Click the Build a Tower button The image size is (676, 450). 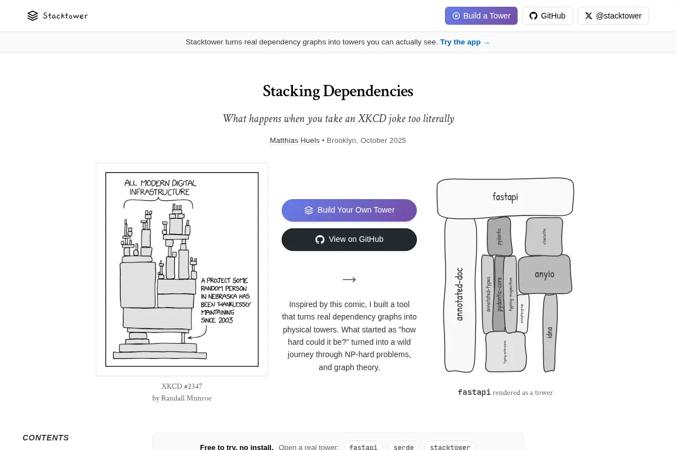point(481,16)
